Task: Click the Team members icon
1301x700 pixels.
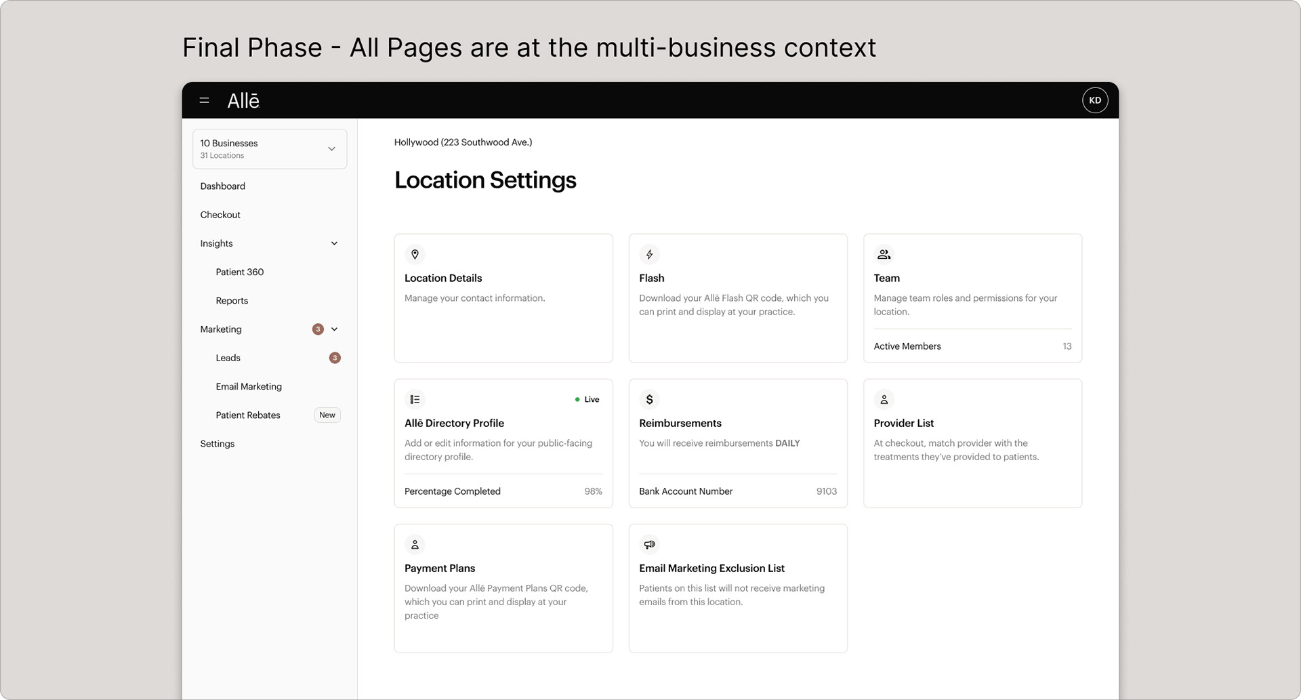Action: tap(884, 253)
